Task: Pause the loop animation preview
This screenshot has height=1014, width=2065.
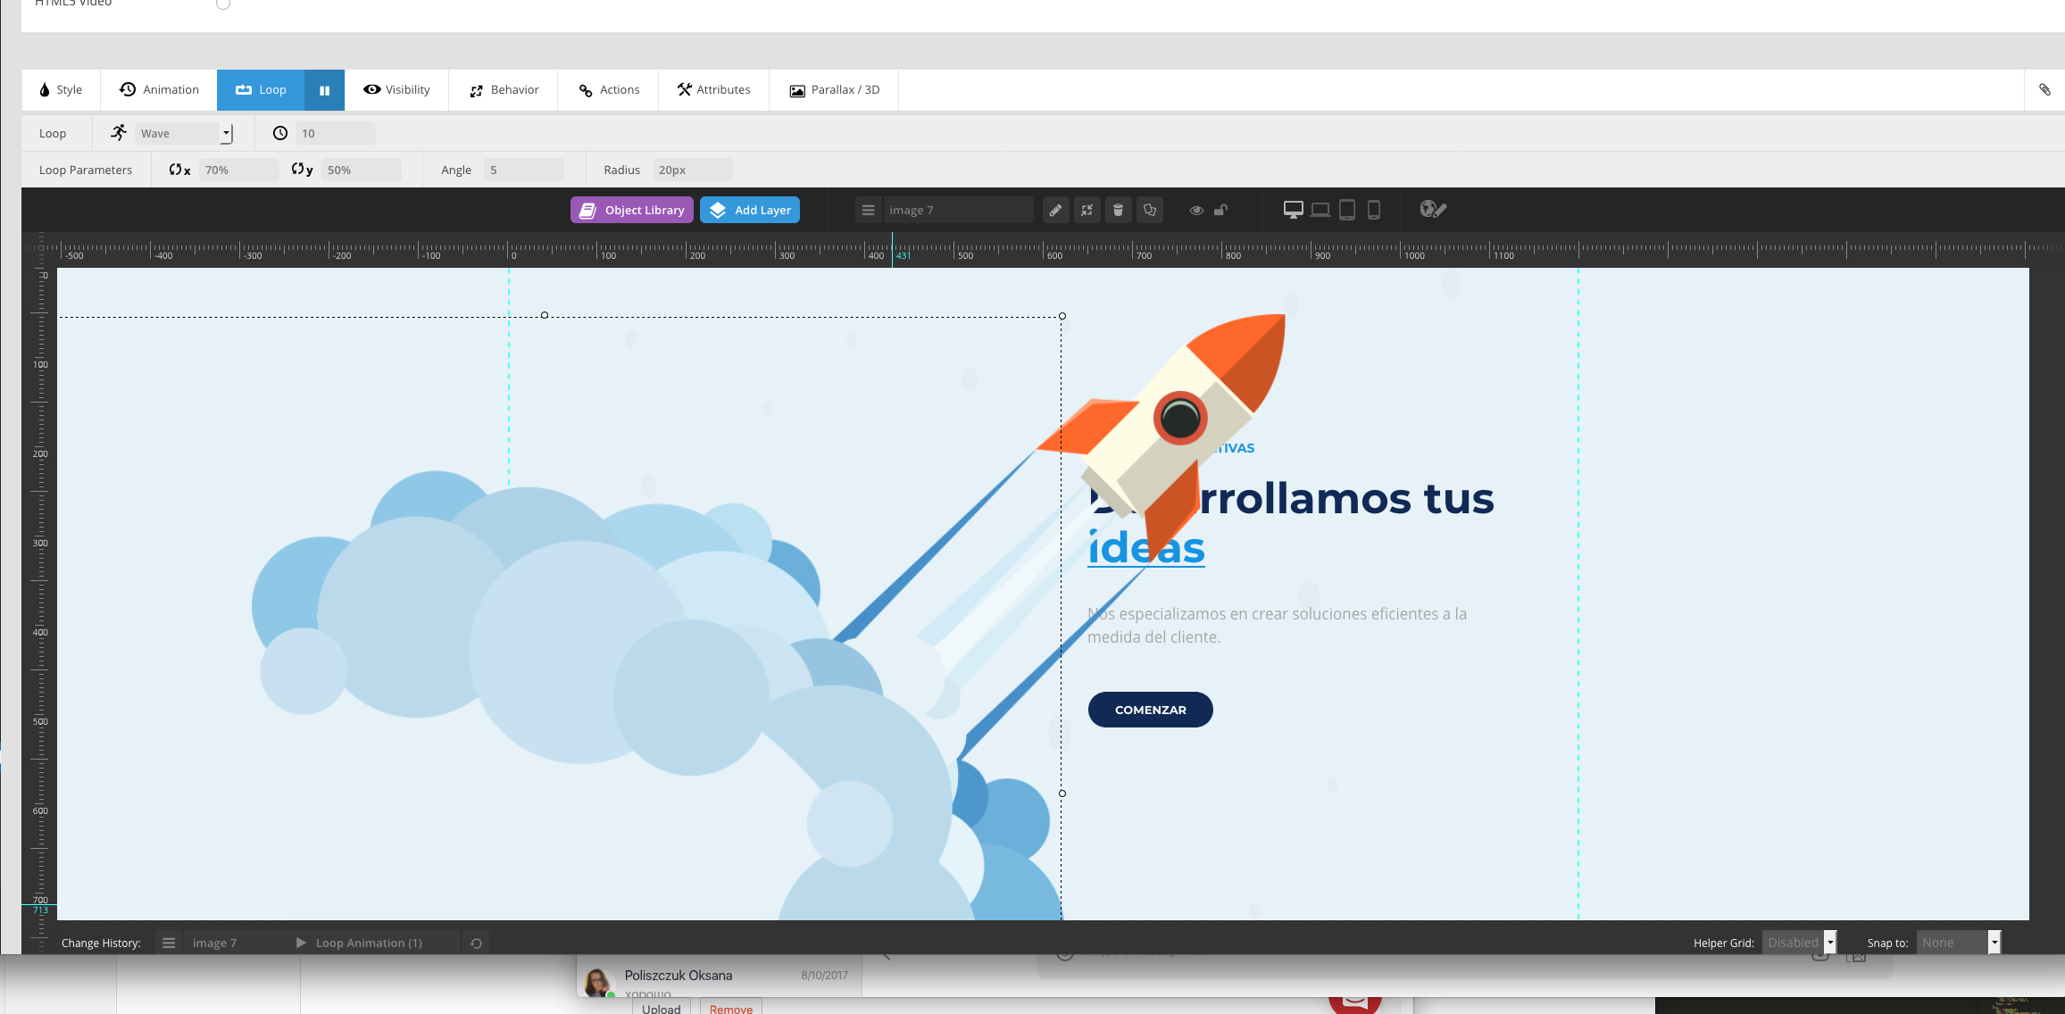Action: [325, 90]
